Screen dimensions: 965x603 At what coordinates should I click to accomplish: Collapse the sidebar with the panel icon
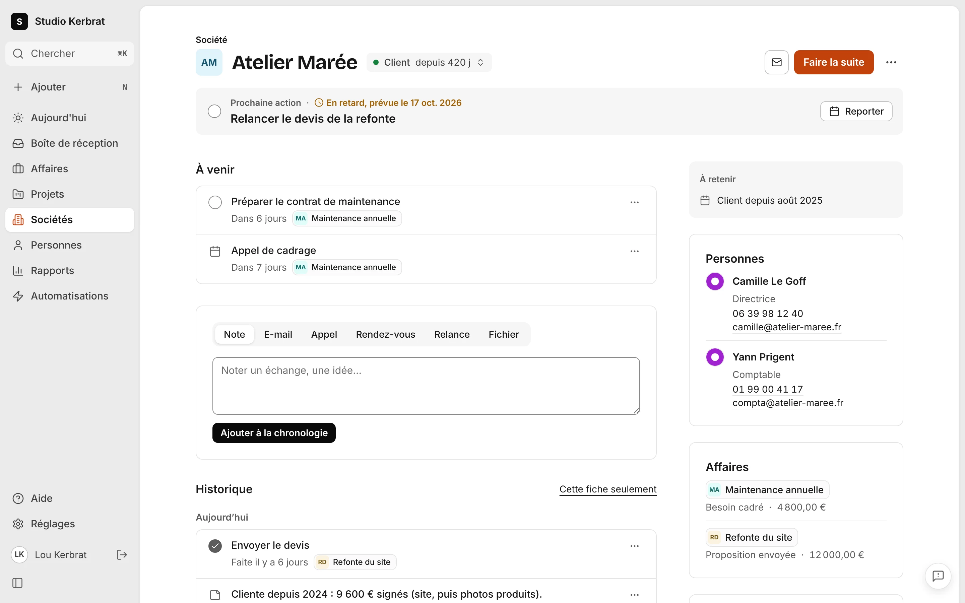(x=17, y=583)
